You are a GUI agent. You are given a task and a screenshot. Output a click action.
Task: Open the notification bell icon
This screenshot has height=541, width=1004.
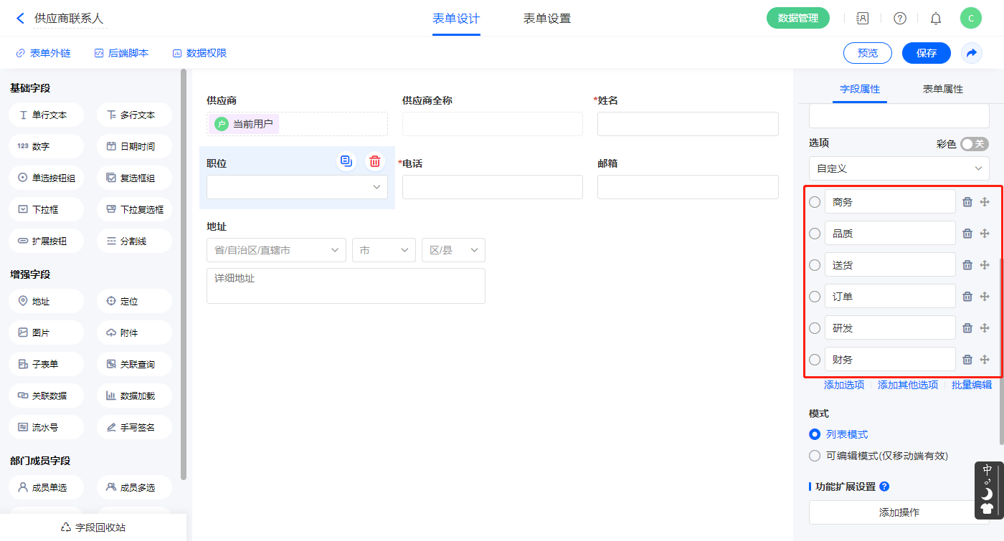(x=935, y=19)
